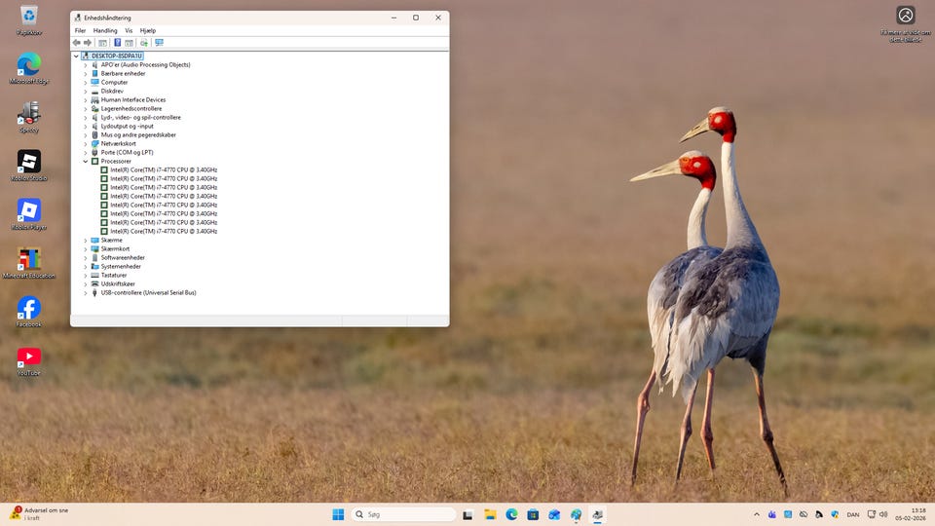Viewport: 935px width, 526px height.
Task: Select the Facebook desktop shortcut
Action: (x=28, y=312)
